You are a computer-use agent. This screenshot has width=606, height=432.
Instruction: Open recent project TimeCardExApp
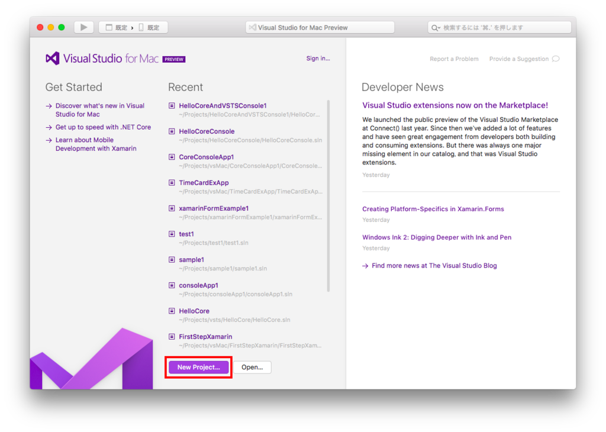pos(204,183)
